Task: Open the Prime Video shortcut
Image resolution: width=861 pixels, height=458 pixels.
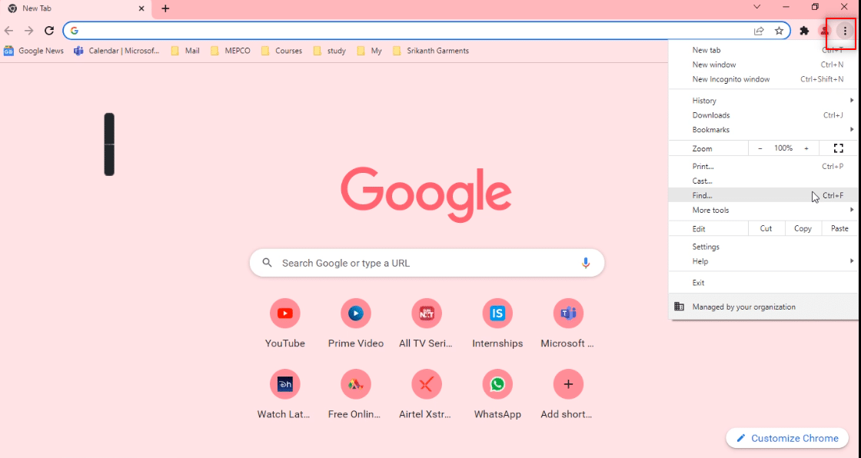Action: coord(356,324)
